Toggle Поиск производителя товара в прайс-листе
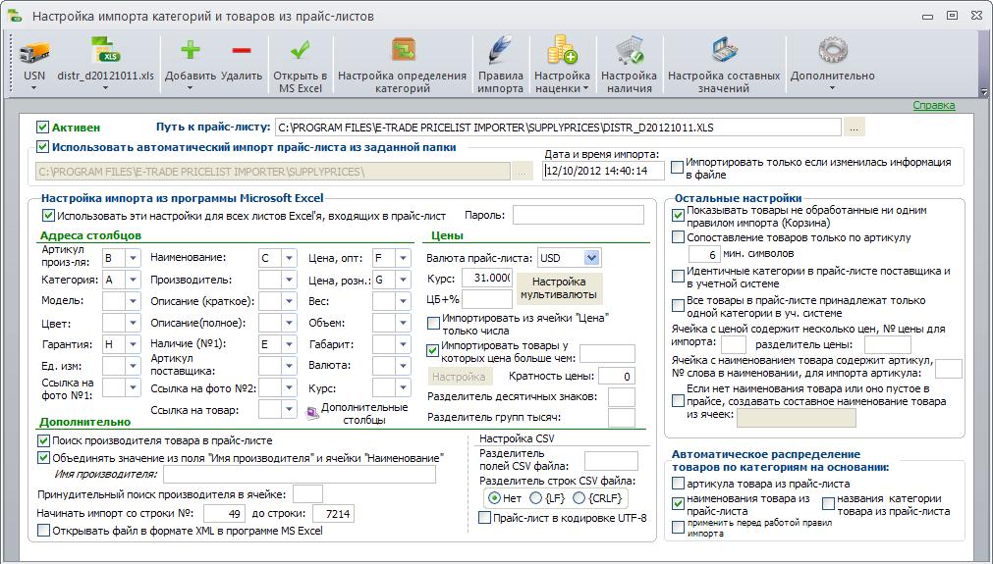Viewport: 993px width, 564px height. pos(43,440)
